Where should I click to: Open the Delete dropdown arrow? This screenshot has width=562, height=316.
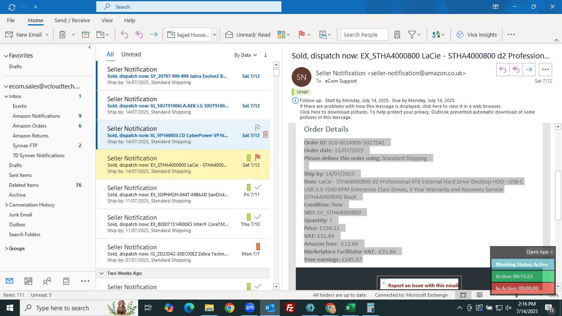pos(73,35)
